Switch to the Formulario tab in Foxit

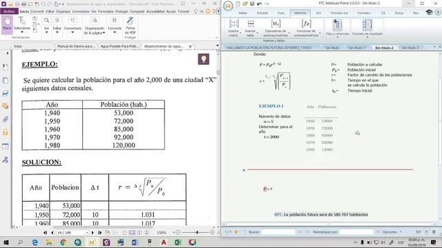pos(106,11)
